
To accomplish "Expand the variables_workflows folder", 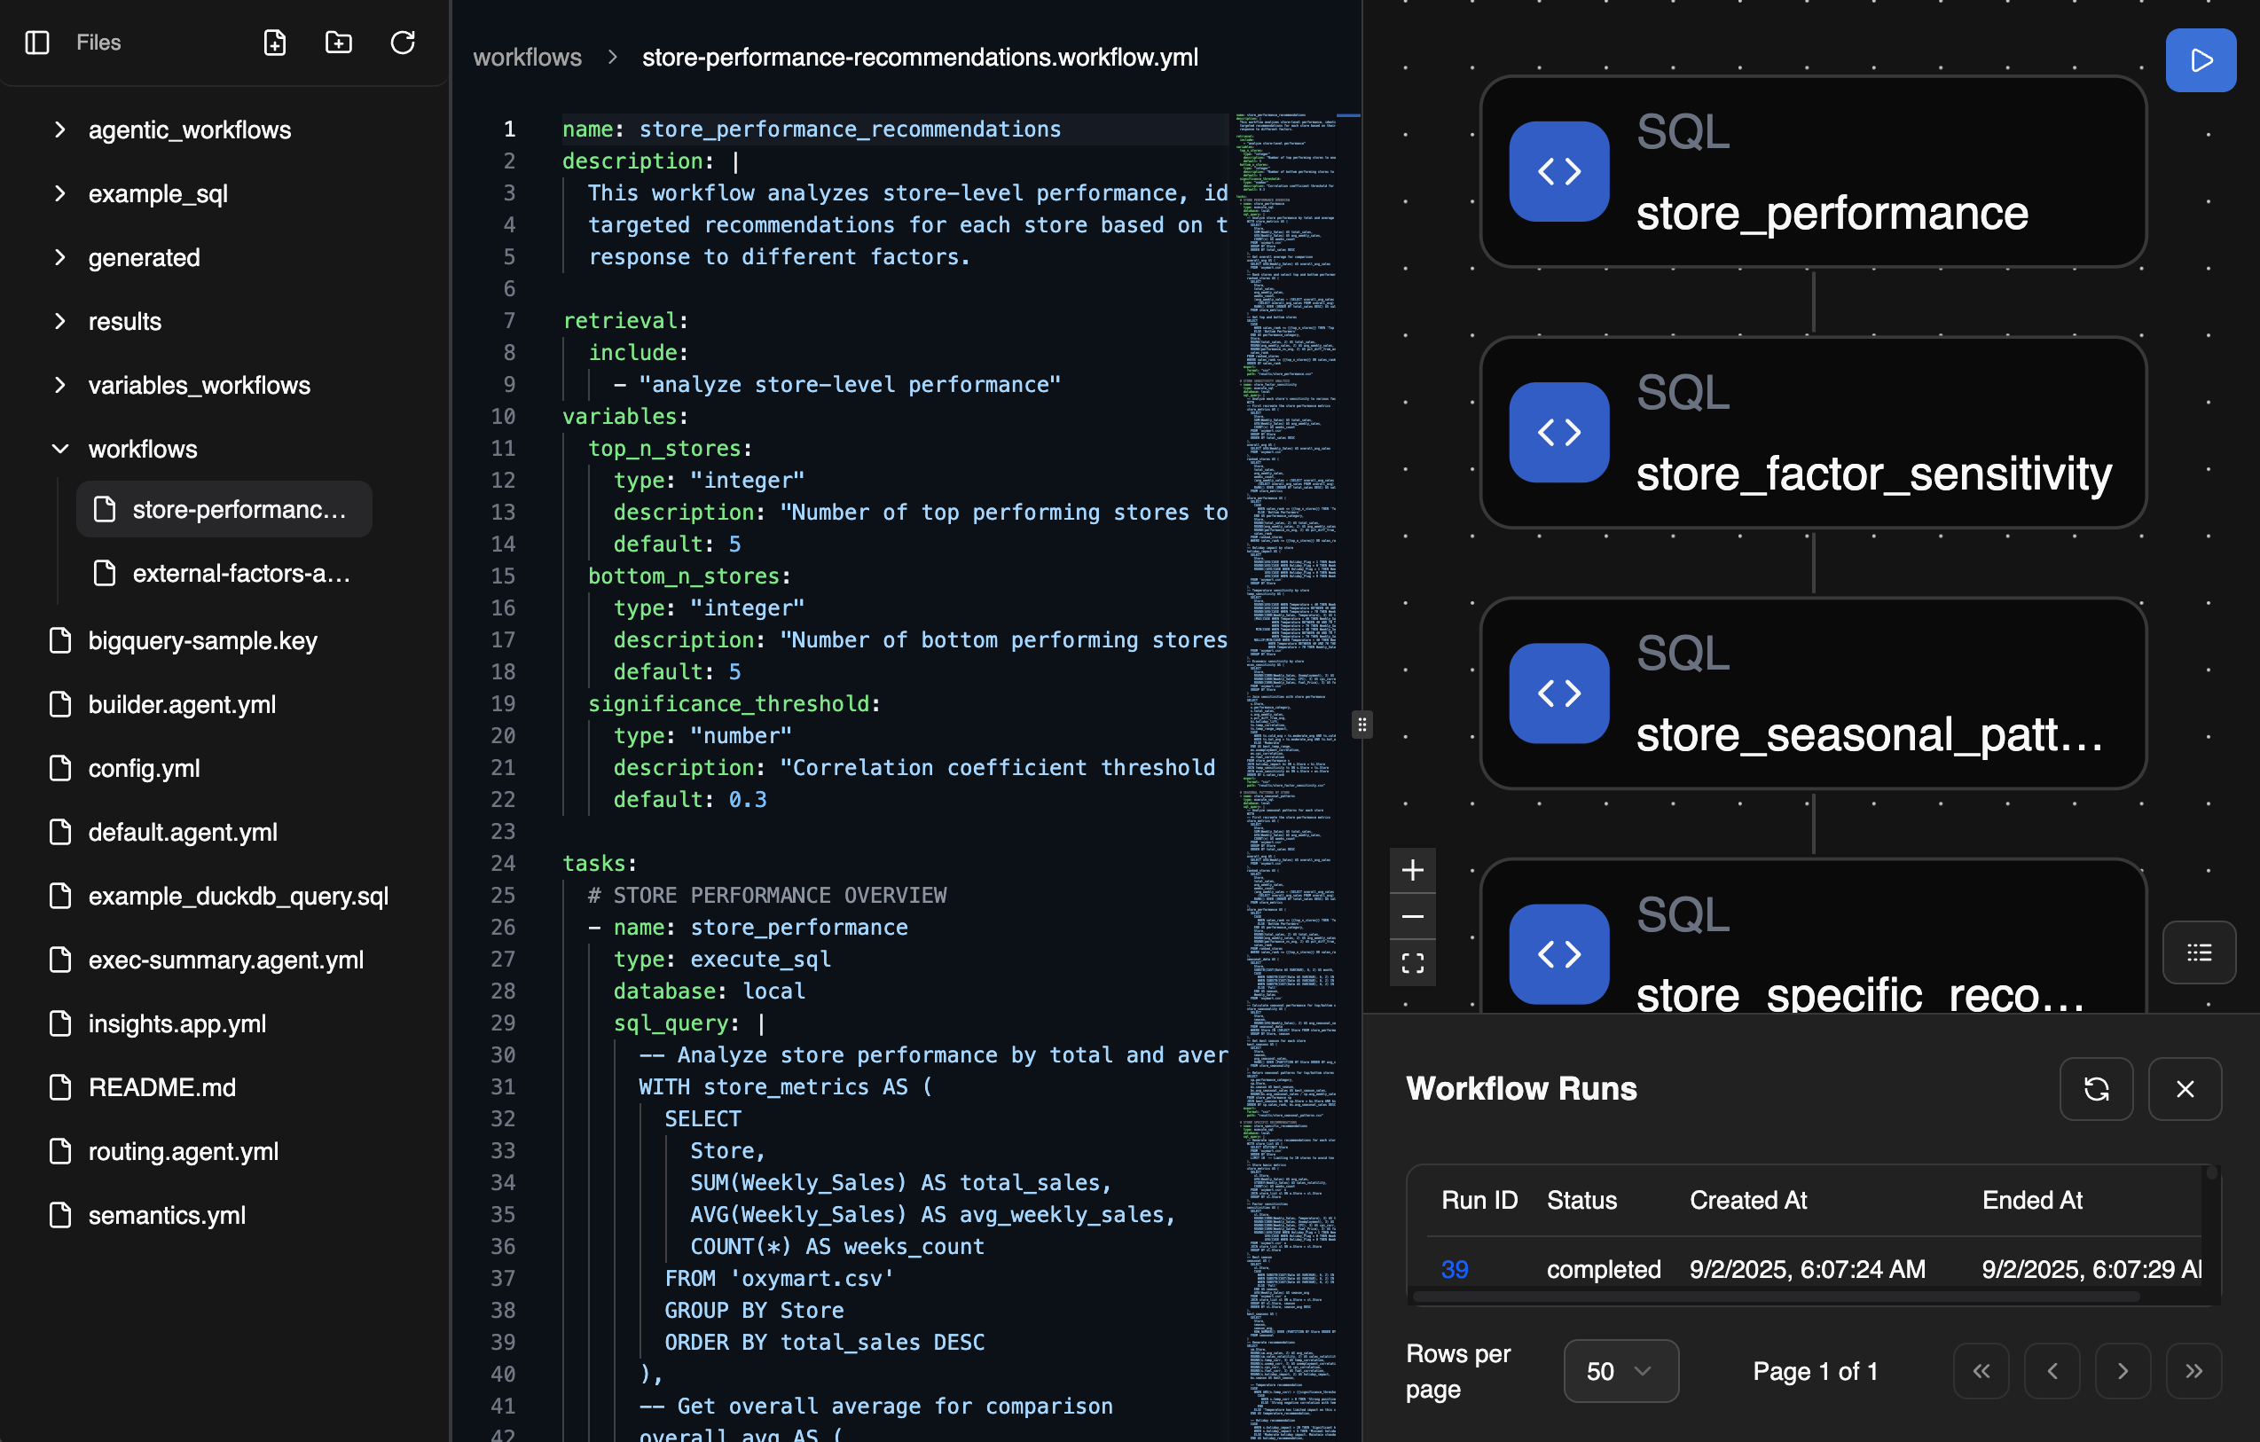I will point(198,385).
